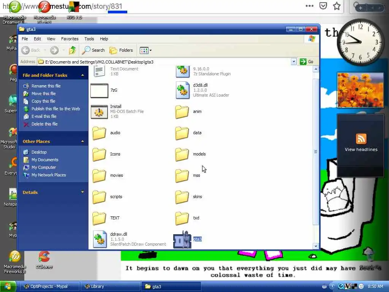Click the AVG 7.5 desktop icon
389x292 pixels.
point(74,7)
